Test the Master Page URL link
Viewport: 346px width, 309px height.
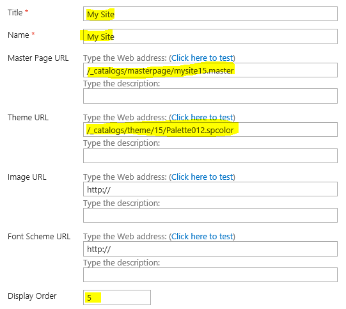[202, 58]
